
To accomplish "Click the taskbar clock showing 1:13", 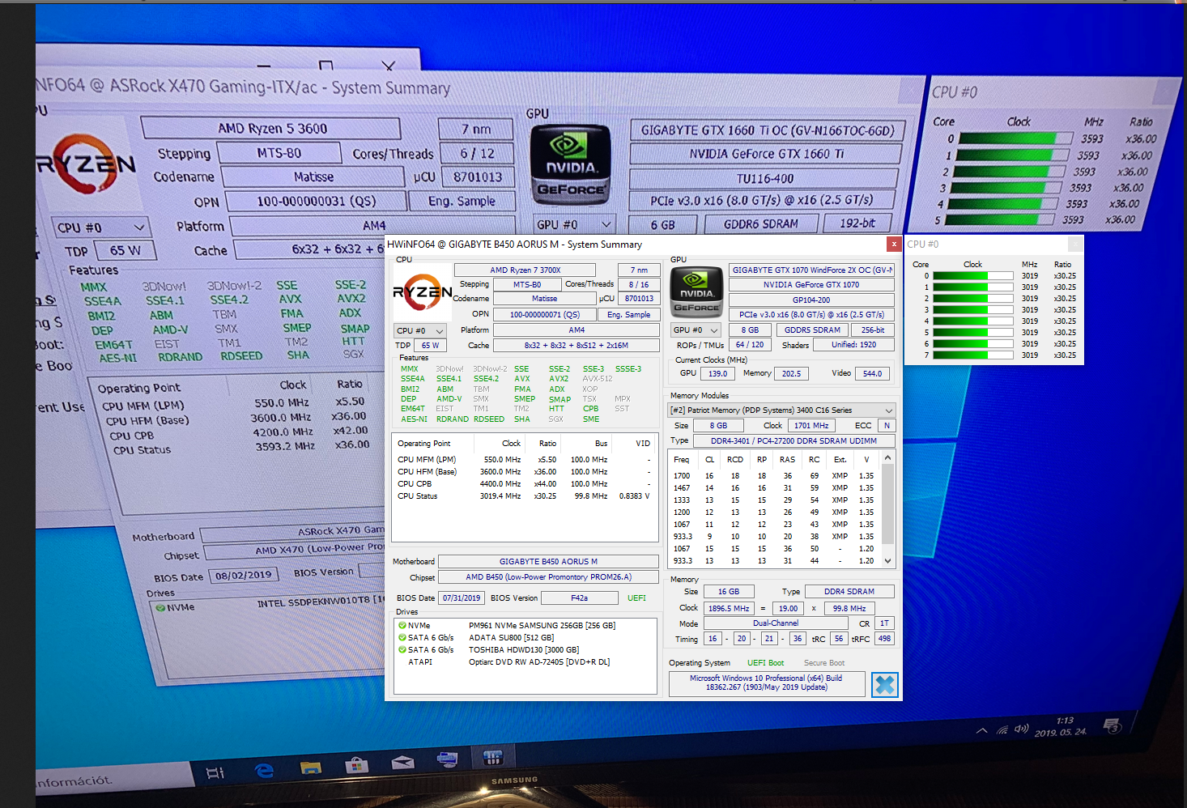I will tap(1065, 721).
